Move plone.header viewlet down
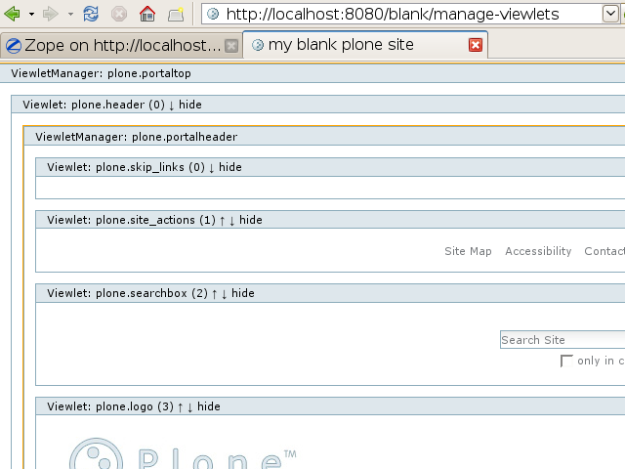Viewport: 625px width, 469px height. [x=172, y=106]
